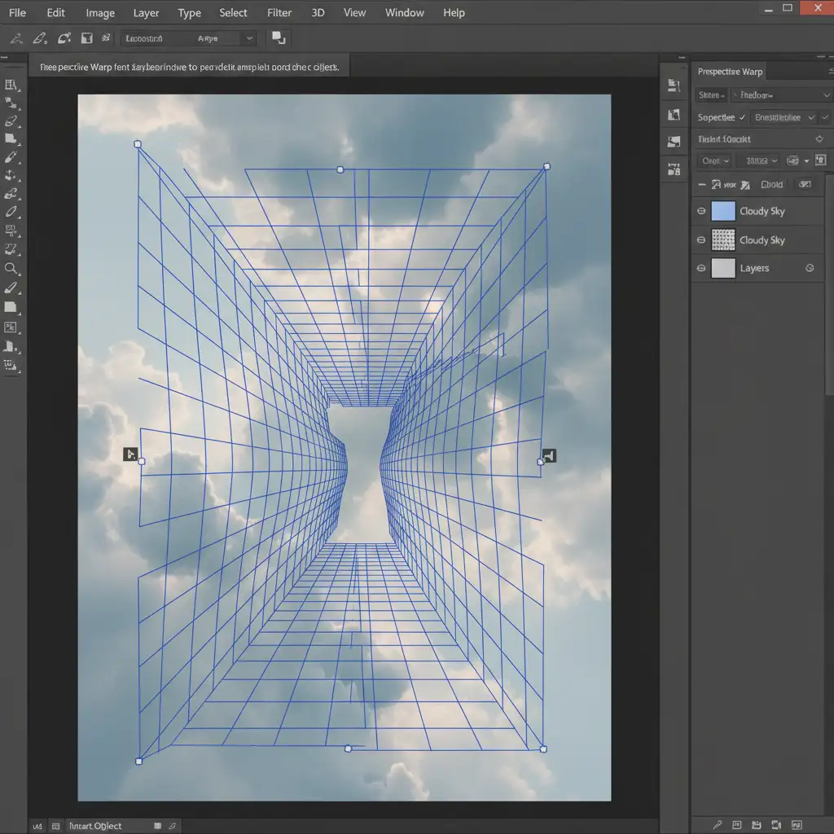Toggle the eye icon for the Layers layer
The image size is (834, 834).
(x=701, y=268)
